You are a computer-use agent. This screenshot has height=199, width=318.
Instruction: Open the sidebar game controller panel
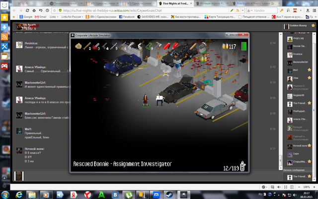(4, 66)
